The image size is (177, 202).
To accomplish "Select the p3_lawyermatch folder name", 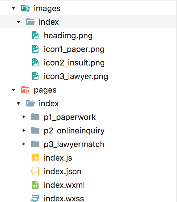I will 74,145.
